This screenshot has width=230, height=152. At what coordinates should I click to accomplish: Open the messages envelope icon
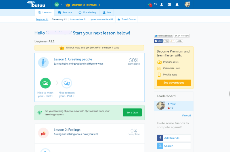pos(169,5)
